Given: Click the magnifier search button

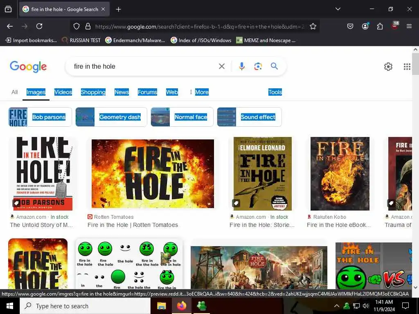Looking at the screenshot, I should [274, 66].
